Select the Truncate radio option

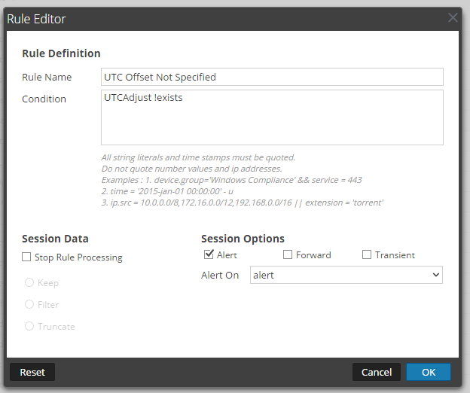coord(29,326)
